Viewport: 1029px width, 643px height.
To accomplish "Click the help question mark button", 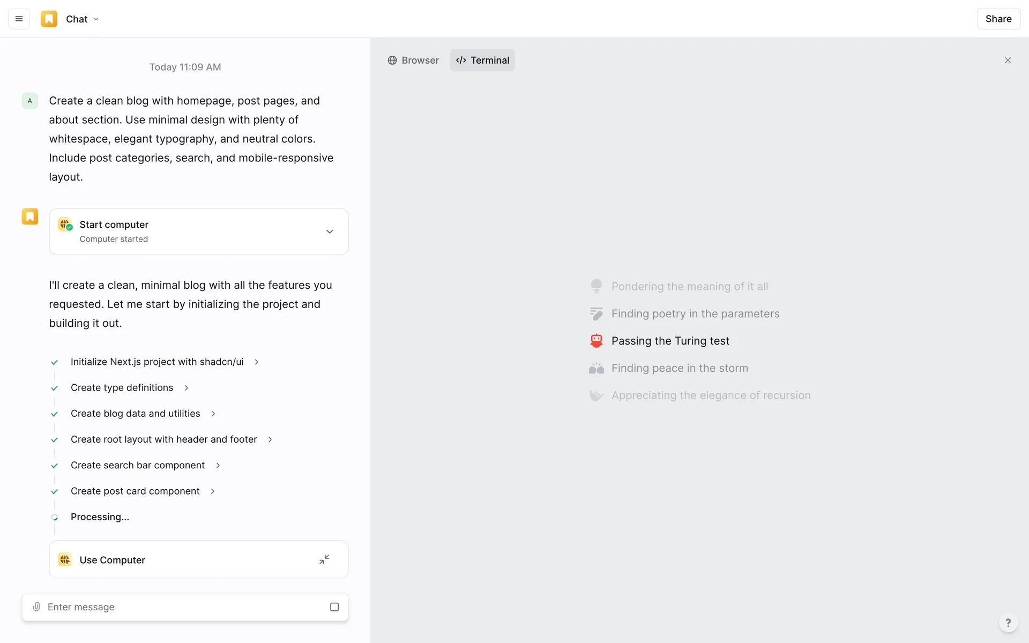I will 1008,623.
